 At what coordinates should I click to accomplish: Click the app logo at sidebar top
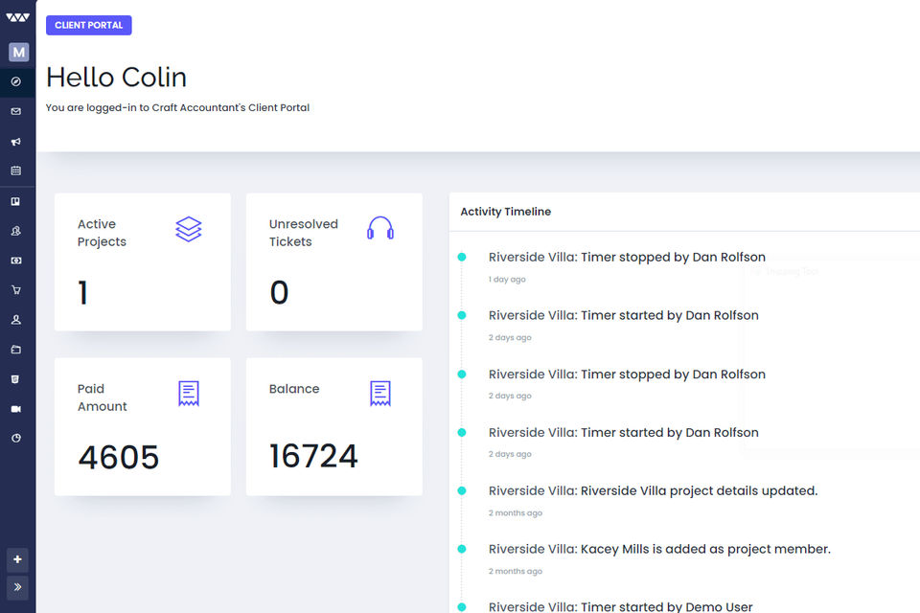point(17,17)
